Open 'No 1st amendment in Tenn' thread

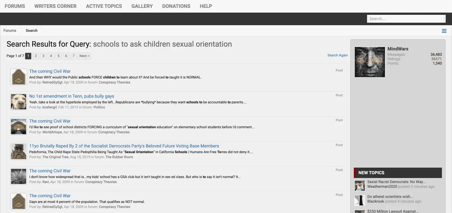click(x=72, y=96)
